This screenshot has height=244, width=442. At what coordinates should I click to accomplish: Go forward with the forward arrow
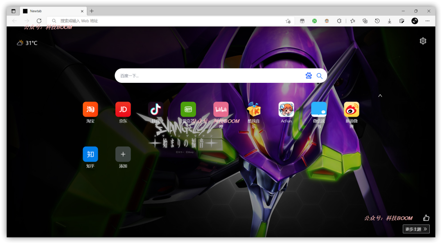27,21
